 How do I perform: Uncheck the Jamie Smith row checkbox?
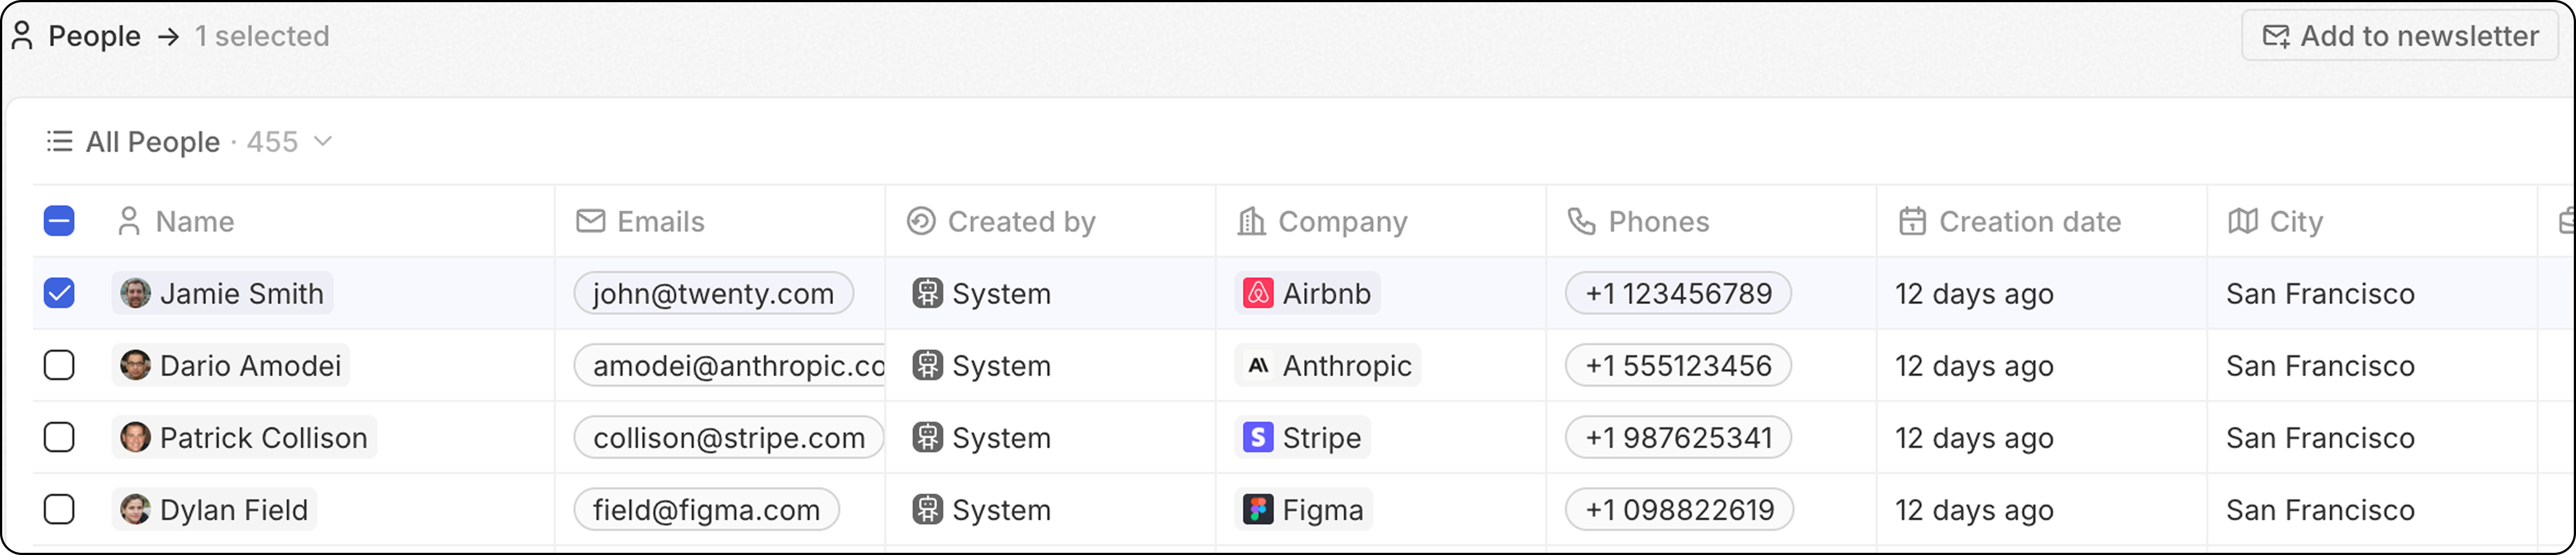(59, 293)
